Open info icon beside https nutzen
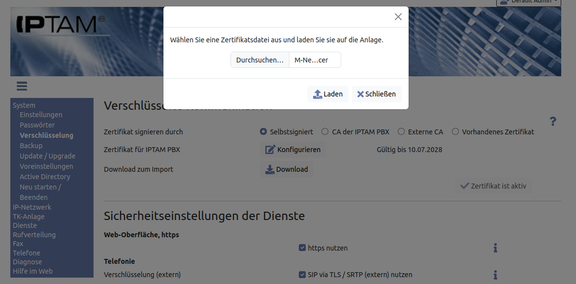 click(495, 248)
